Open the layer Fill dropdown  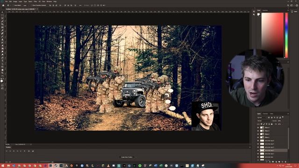coord(282,124)
